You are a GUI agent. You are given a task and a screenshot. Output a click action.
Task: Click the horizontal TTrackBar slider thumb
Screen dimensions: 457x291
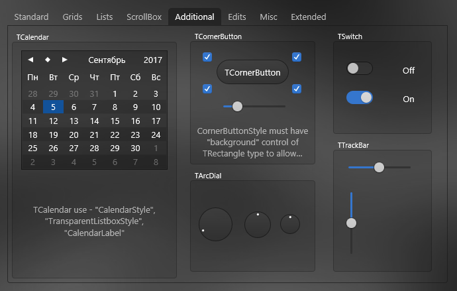(380, 167)
